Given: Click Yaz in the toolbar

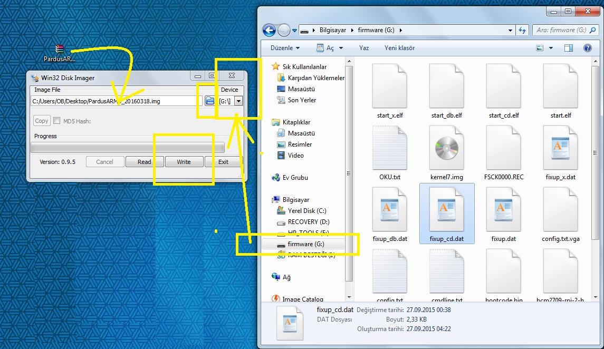Looking at the screenshot, I should pyautogui.click(x=364, y=48).
